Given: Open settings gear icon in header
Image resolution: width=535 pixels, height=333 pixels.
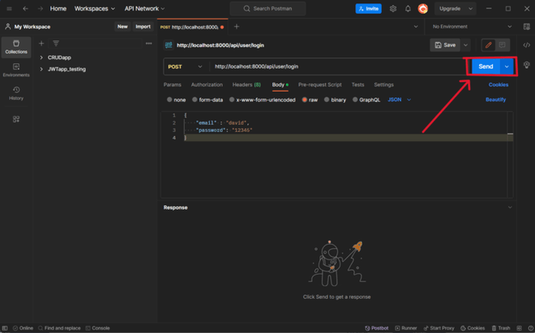Looking at the screenshot, I should click(393, 9).
